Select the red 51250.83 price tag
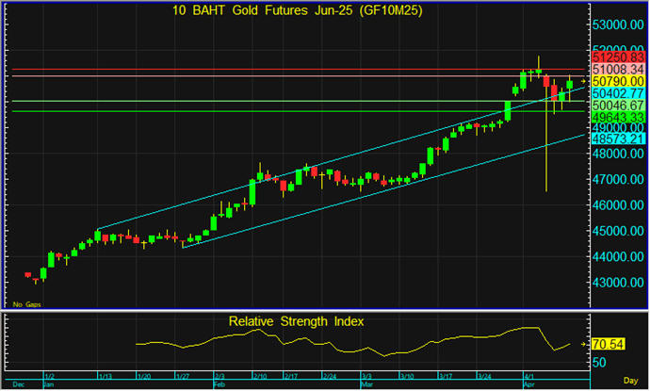The height and width of the screenshot is (391, 650). 617,57
